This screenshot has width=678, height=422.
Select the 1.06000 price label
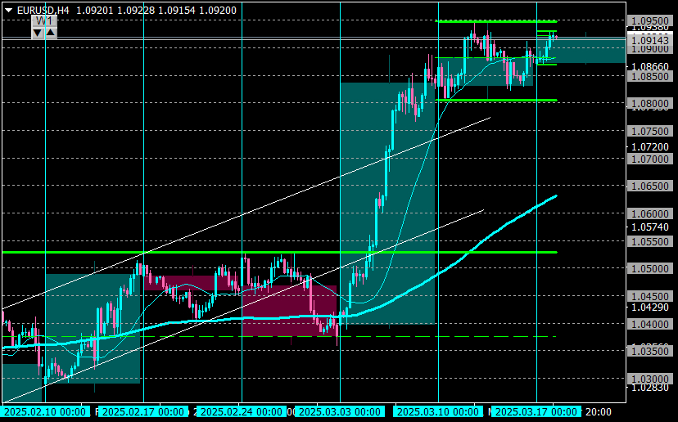(650, 213)
